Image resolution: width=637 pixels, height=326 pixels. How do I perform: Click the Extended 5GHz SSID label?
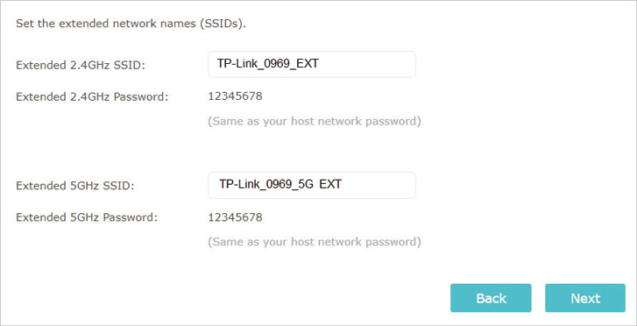click(75, 186)
